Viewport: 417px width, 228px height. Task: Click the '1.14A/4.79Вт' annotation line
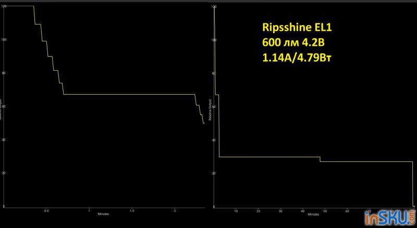tap(297, 58)
